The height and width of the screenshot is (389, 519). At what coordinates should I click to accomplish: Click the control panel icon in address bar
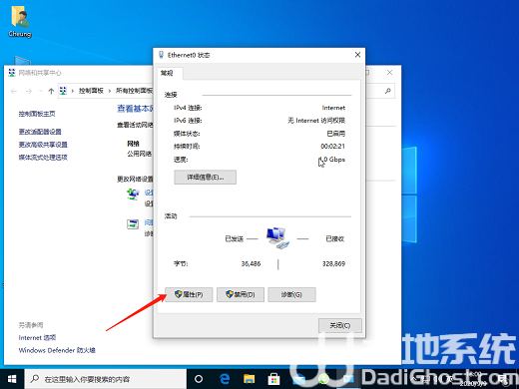click(63, 91)
